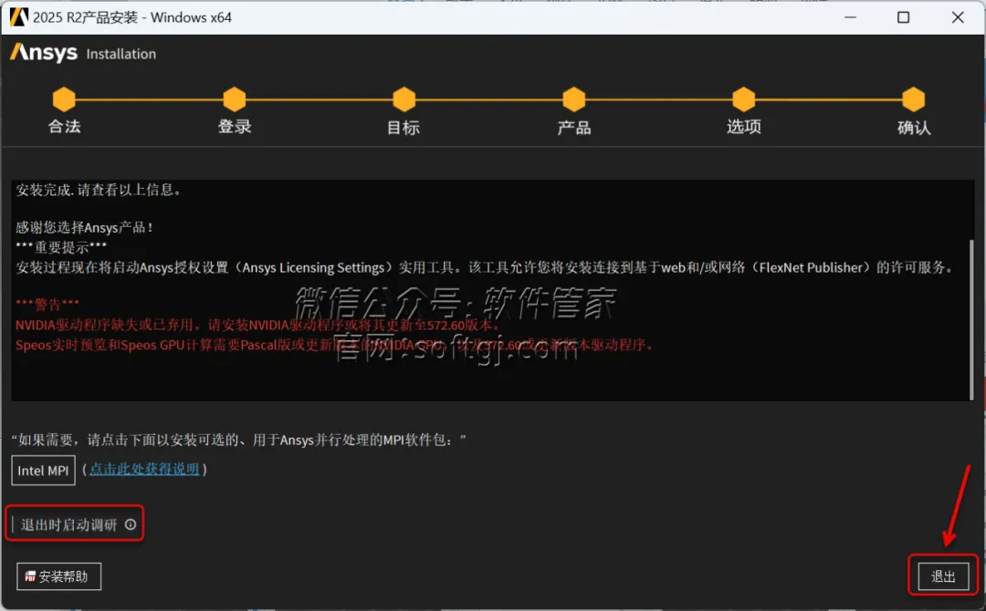986x611 pixels.
Task: Click the message area vertical scrollbar
Action: (x=971, y=319)
